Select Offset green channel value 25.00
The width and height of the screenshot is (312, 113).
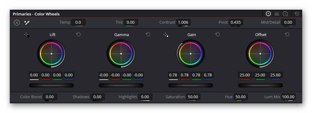coord(260,75)
